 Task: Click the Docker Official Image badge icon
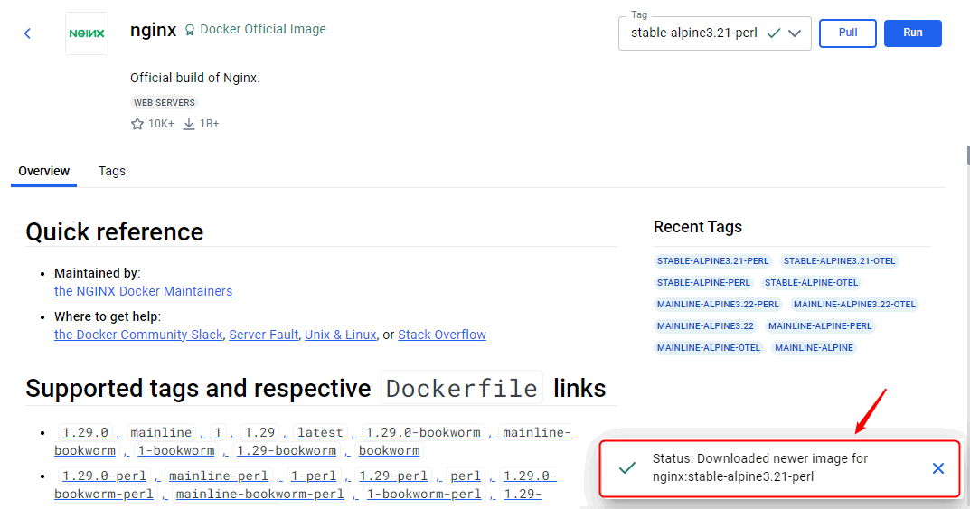(190, 30)
